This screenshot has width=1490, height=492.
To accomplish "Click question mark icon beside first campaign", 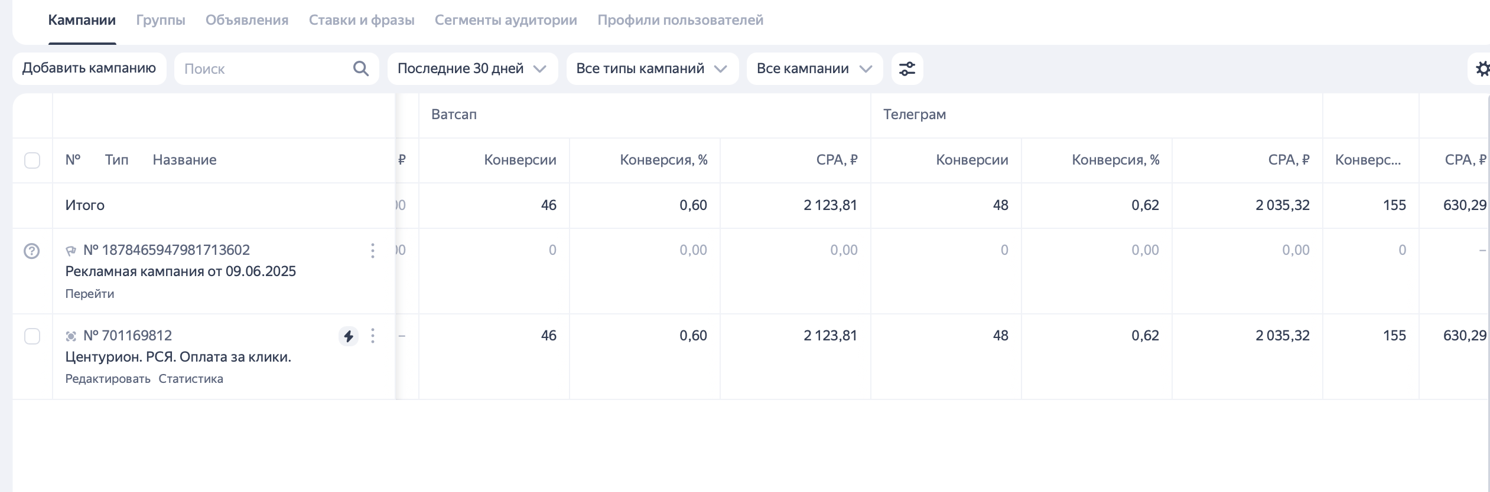I will pos(31,251).
